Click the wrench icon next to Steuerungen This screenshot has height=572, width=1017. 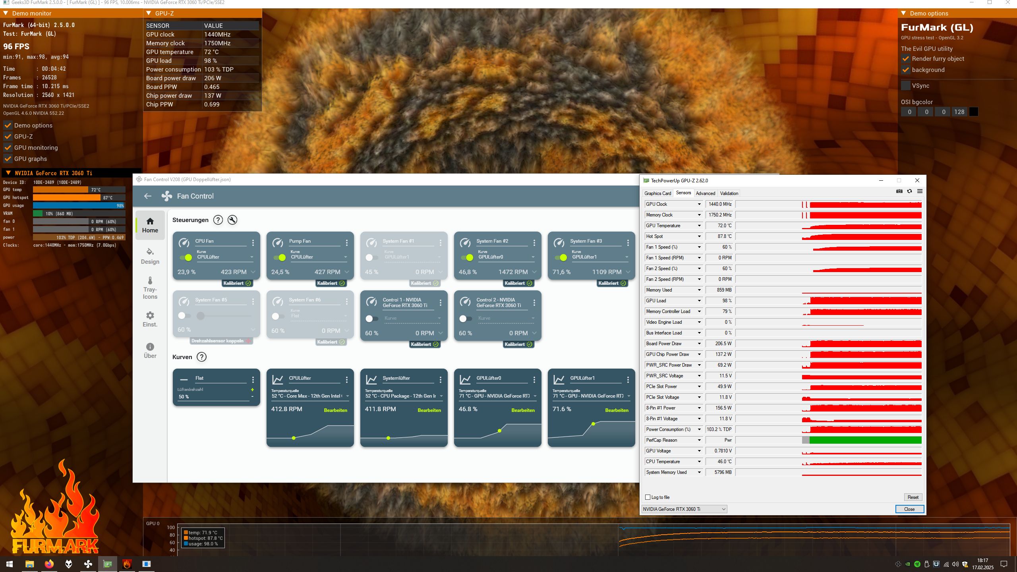click(x=232, y=220)
